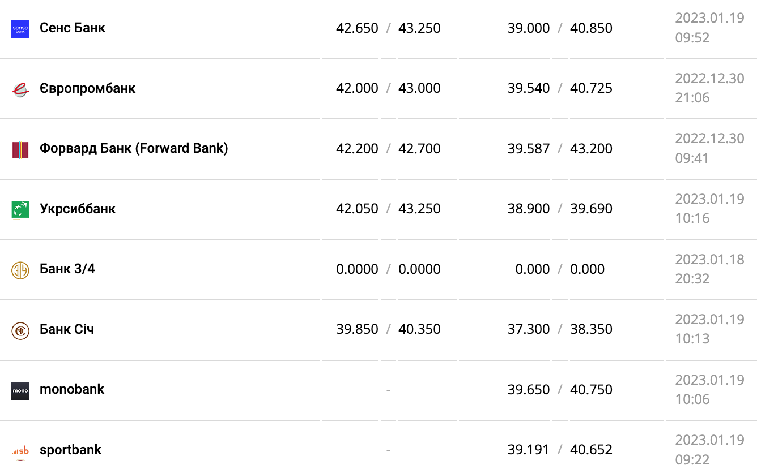This screenshot has width=757, height=469.
Task: Open the Європромбанк bank page
Action: (x=88, y=88)
